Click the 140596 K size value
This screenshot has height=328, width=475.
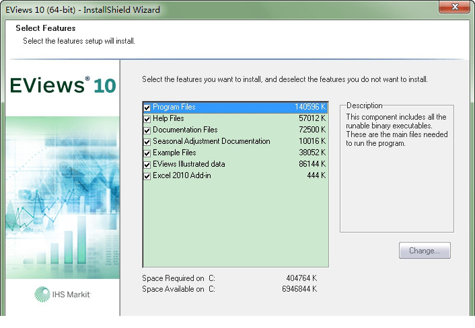[310, 107]
